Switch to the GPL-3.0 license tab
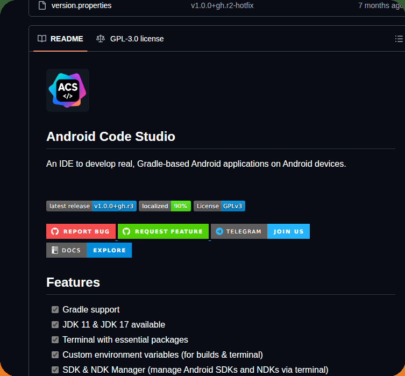Screen dimensions: 405x376 point(130,39)
